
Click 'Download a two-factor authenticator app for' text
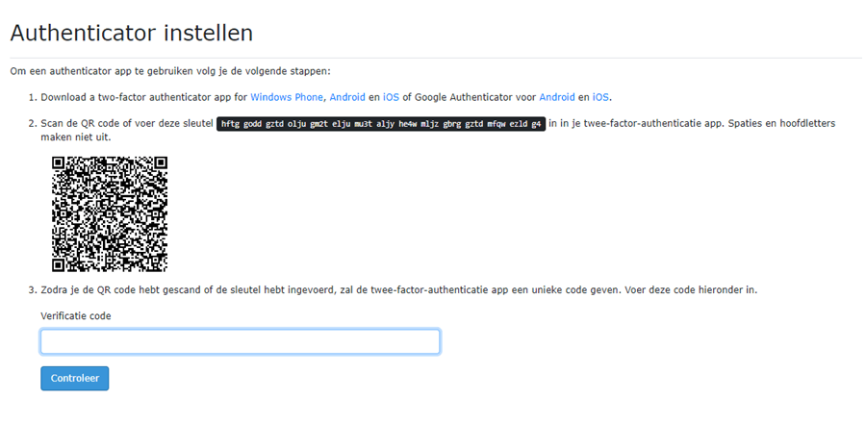tap(143, 97)
